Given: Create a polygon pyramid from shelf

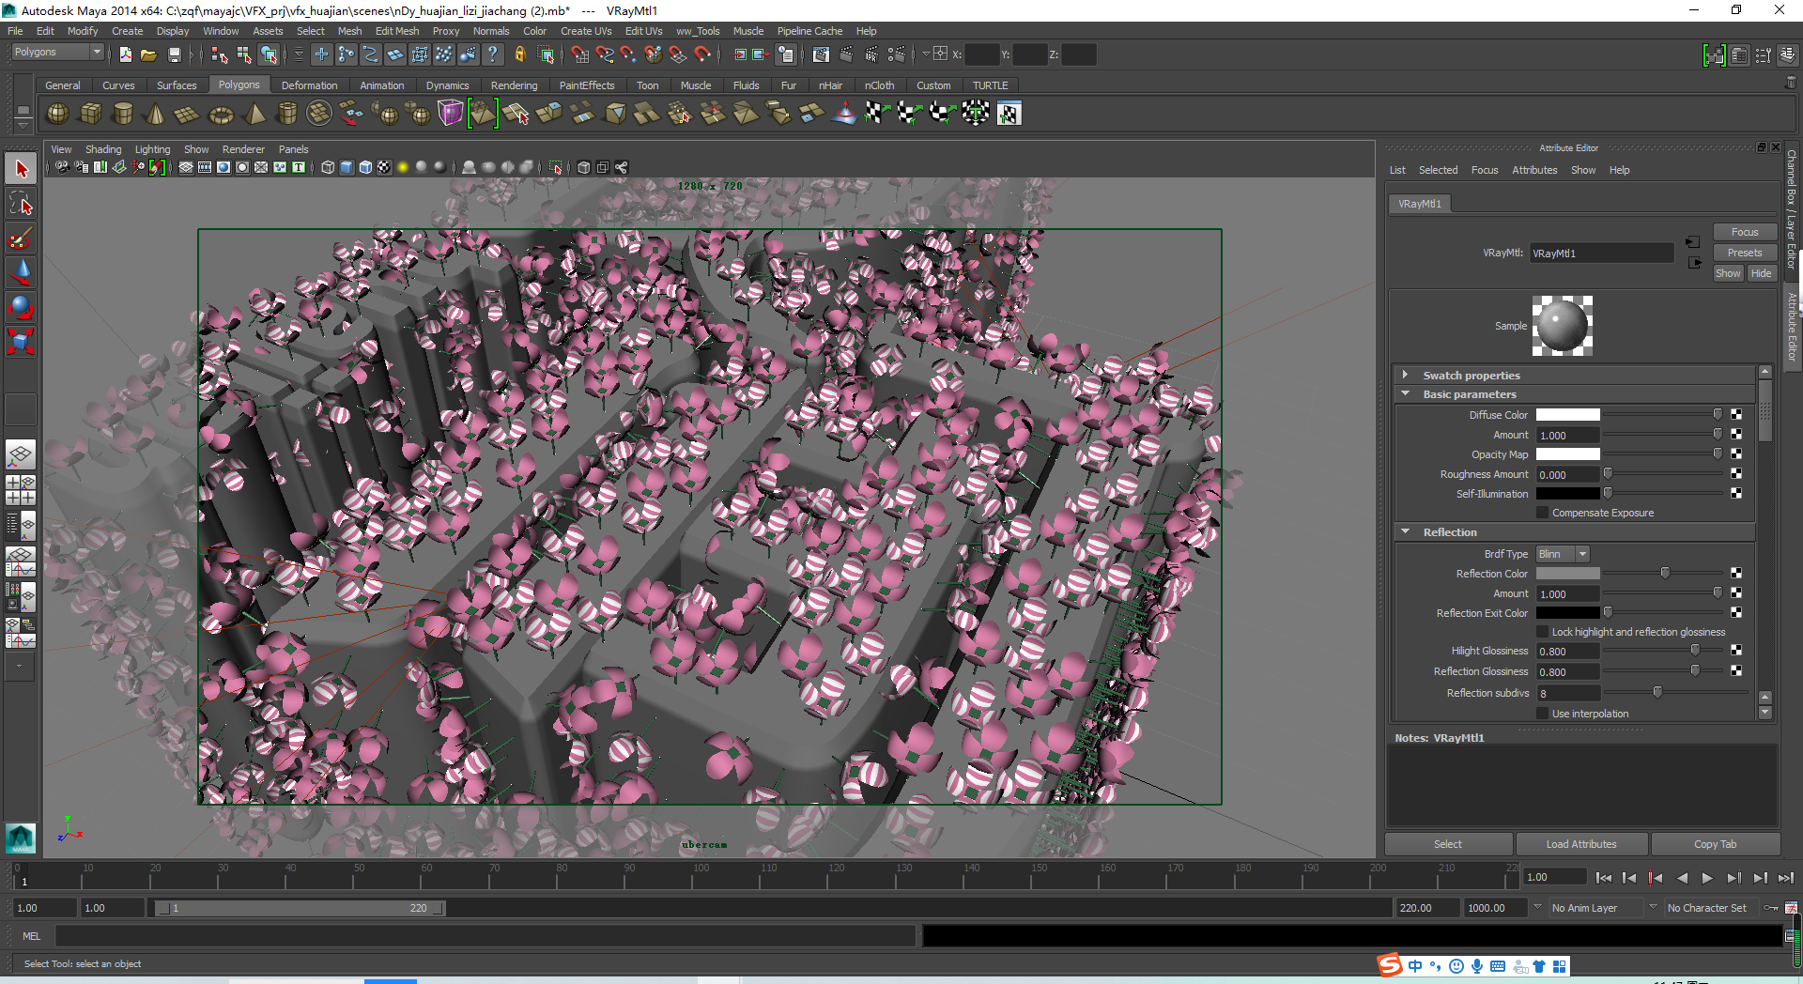Looking at the screenshot, I should pyautogui.click(x=254, y=114).
